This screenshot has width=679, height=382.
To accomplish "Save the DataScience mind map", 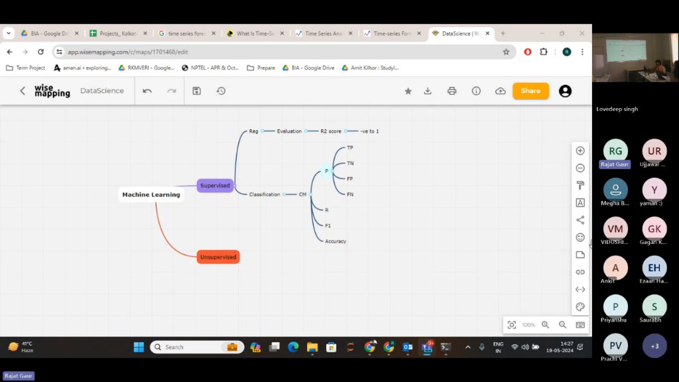I will [x=196, y=91].
